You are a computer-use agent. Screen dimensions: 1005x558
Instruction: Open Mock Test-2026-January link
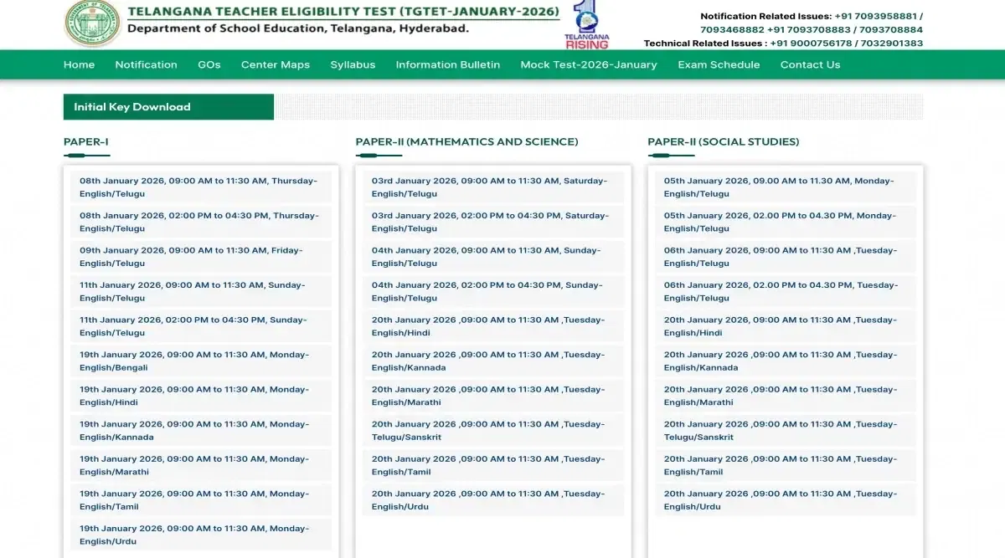coord(588,64)
